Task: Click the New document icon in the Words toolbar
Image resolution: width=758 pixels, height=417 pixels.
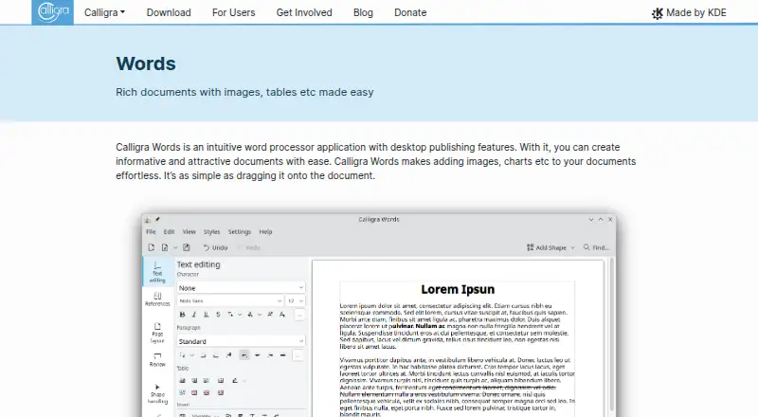Action: tap(152, 247)
